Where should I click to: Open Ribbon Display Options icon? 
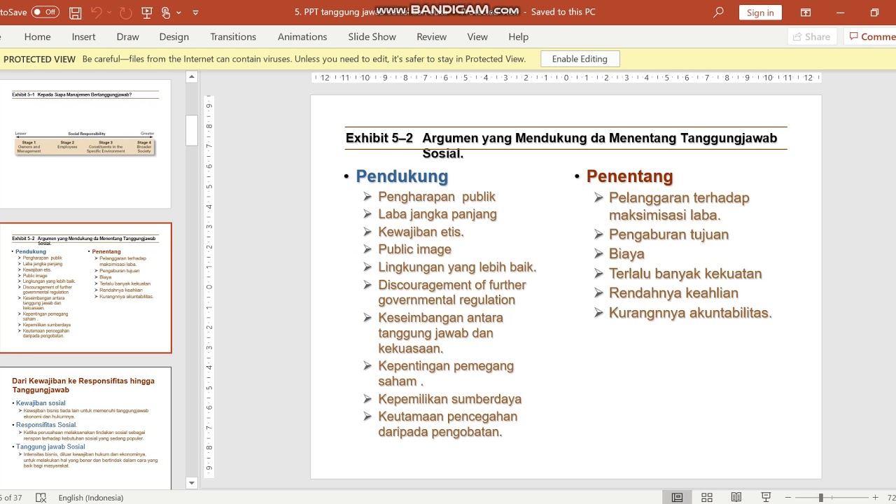point(806,13)
